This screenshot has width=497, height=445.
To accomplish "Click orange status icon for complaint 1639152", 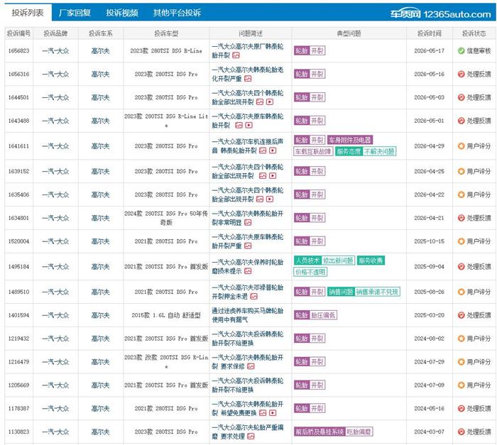I will (x=461, y=172).
